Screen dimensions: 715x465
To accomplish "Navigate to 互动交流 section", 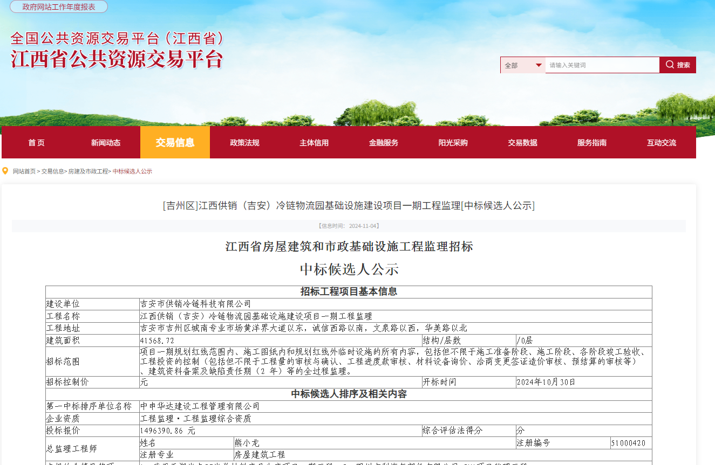I will tap(662, 143).
